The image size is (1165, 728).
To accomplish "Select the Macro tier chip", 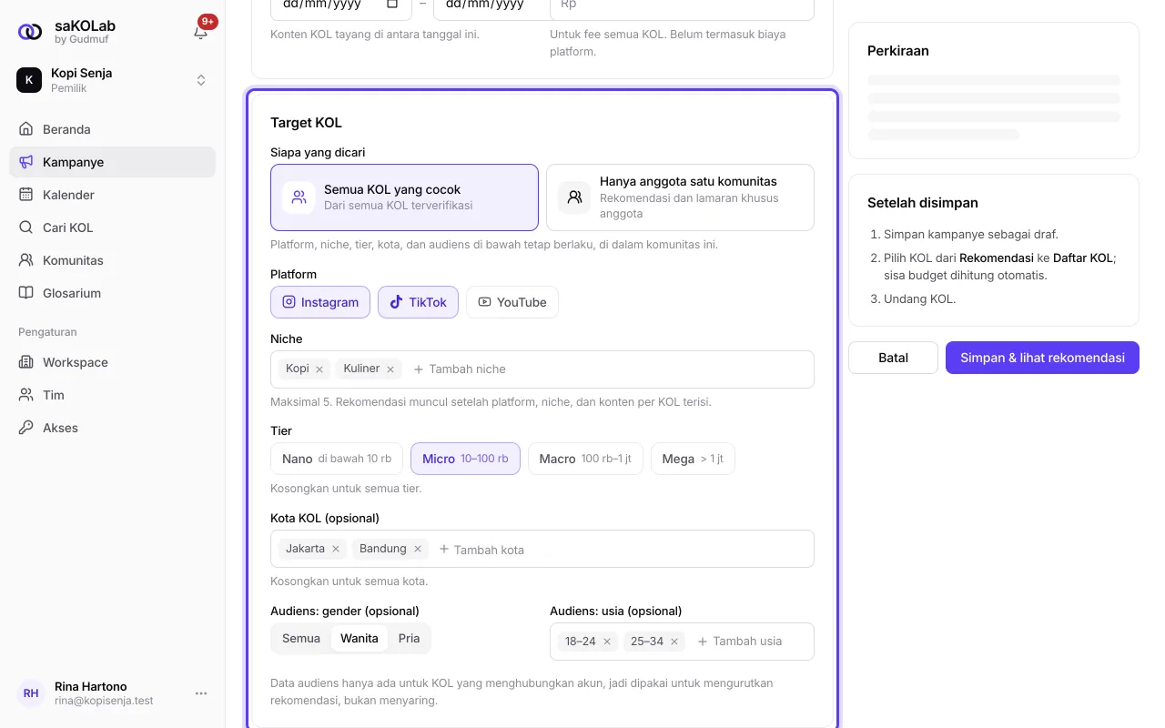I will tap(585, 459).
